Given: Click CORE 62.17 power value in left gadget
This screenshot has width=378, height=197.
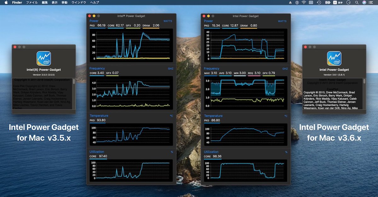Looking at the screenshot, I should coord(116,25).
